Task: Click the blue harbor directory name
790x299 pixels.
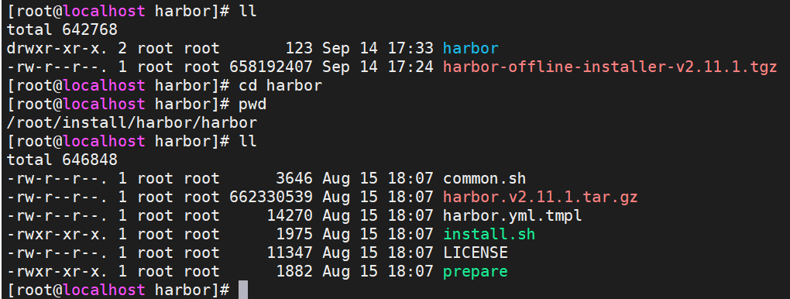Action: point(471,48)
